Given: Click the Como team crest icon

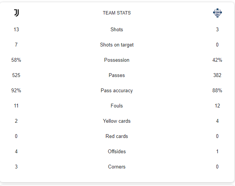Looking at the screenshot, I should point(217,13).
